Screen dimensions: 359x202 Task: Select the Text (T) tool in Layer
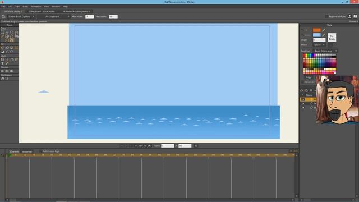click(x=2, y=63)
